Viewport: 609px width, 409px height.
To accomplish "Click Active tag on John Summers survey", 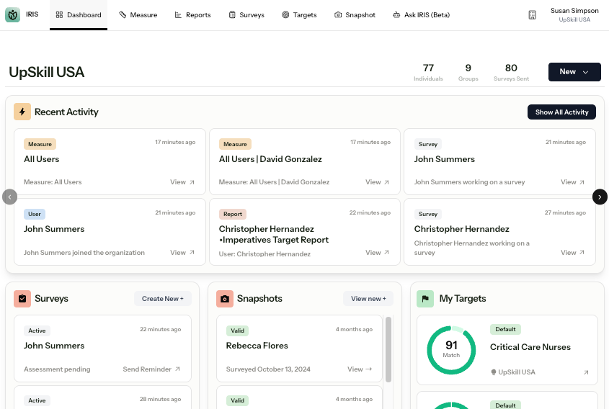I will tap(37, 331).
